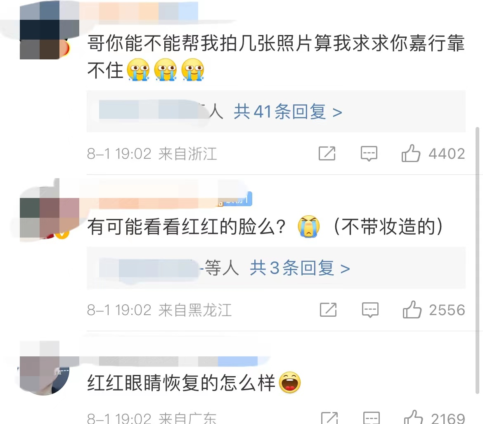This screenshot has height=424, width=483.
Task: Like the comment with 2556 likes
Action: point(412,309)
